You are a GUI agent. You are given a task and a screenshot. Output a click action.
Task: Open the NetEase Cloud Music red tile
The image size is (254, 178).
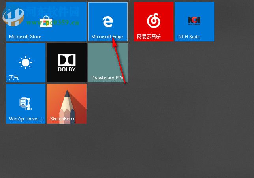point(154,22)
